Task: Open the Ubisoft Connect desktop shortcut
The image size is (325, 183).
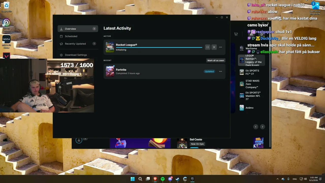Action: tap(6, 25)
